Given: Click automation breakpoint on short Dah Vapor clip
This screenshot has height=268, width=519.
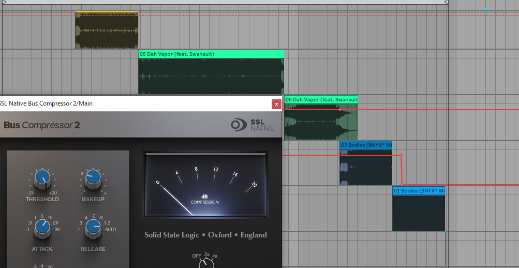Looking at the screenshot, I should [340, 110].
